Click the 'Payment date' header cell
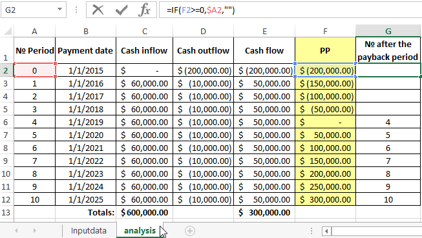 click(x=85, y=50)
